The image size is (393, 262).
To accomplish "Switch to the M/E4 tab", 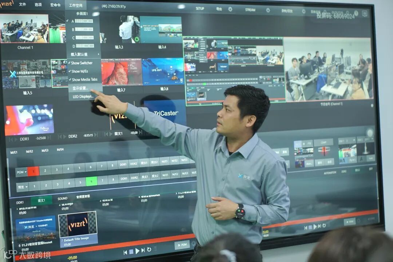I will [x=60, y=150].
